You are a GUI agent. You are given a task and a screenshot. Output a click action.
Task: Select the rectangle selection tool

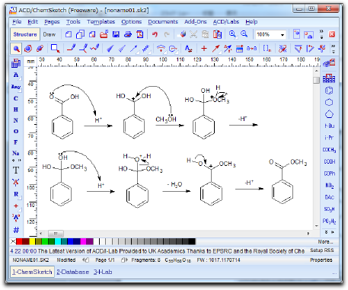(55, 48)
